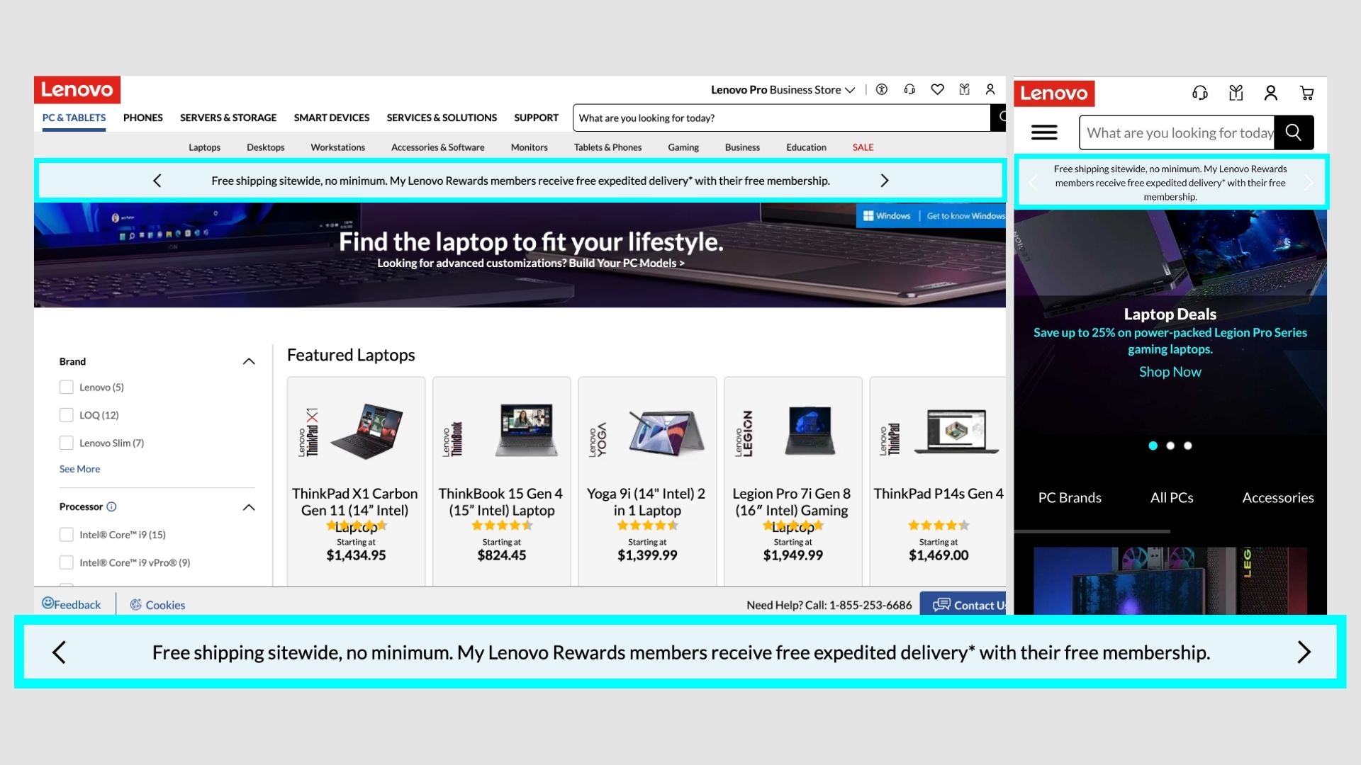This screenshot has width=1361, height=765.
Task: Open the Services & Solutions menu
Action: click(442, 118)
